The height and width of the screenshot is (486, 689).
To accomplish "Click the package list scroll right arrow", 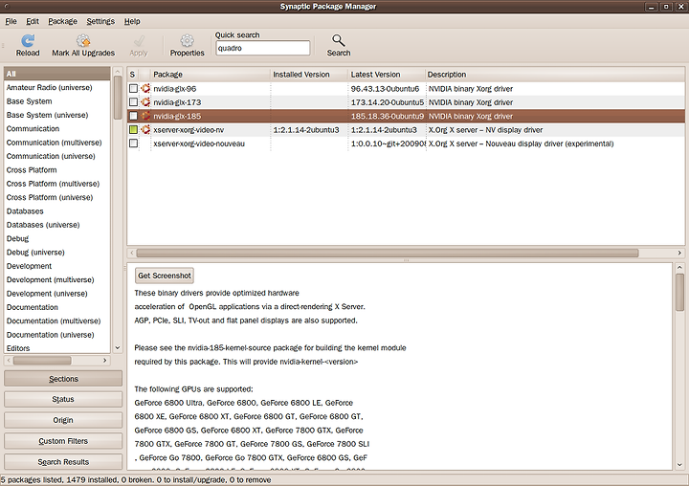I will pyautogui.click(x=679, y=253).
